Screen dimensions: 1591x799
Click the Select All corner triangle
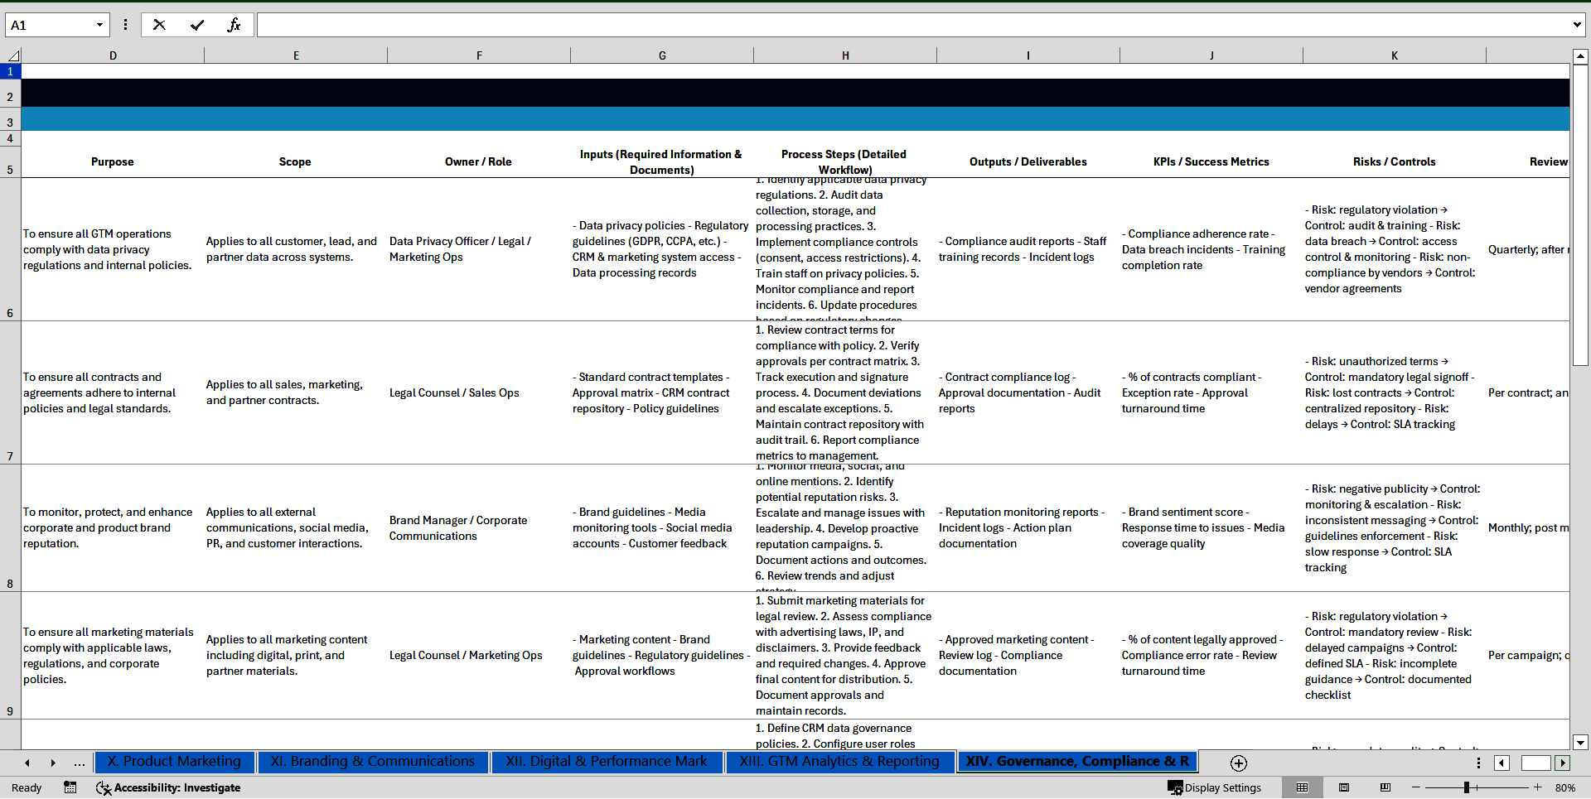pos(12,55)
